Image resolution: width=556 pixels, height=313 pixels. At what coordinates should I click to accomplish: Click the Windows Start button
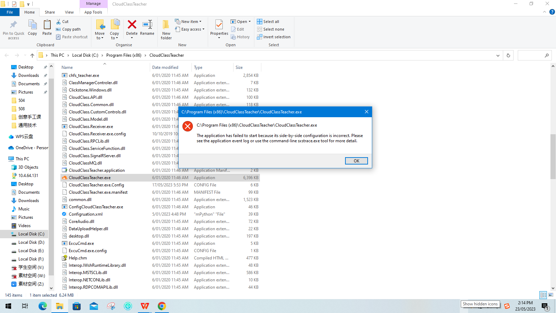click(x=8, y=306)
